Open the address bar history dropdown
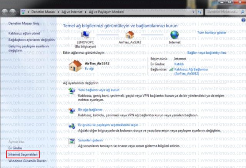The height and width of the screenshot is (168, 246). pyautogui.click(x=193, y=12)
